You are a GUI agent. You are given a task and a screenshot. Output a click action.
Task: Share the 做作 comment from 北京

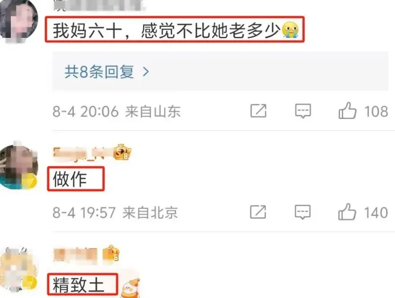click(258, 212)
